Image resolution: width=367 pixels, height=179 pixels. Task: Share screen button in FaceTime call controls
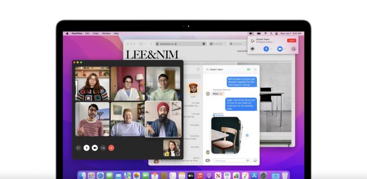[103, 148]
